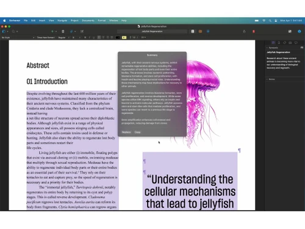Switch to Document view mode icon

point(193,31)
